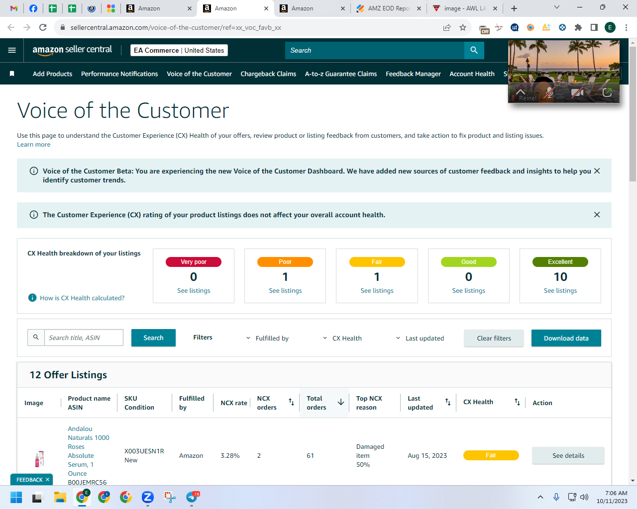This screenshot has height=509, width=637.
Task: Open Chrome tab search dropdown
Action: click(557, 7)
